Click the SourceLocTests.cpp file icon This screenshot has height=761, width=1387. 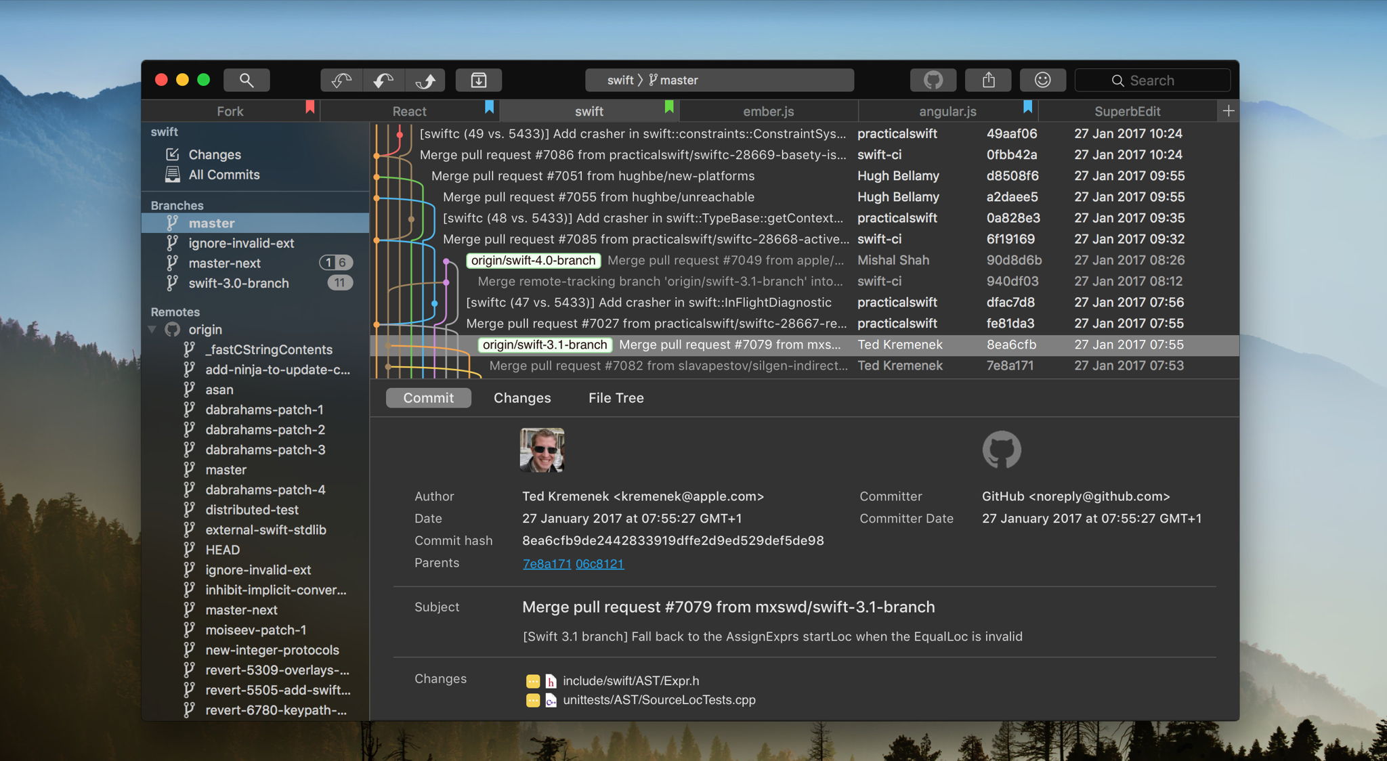click(551, 700)
